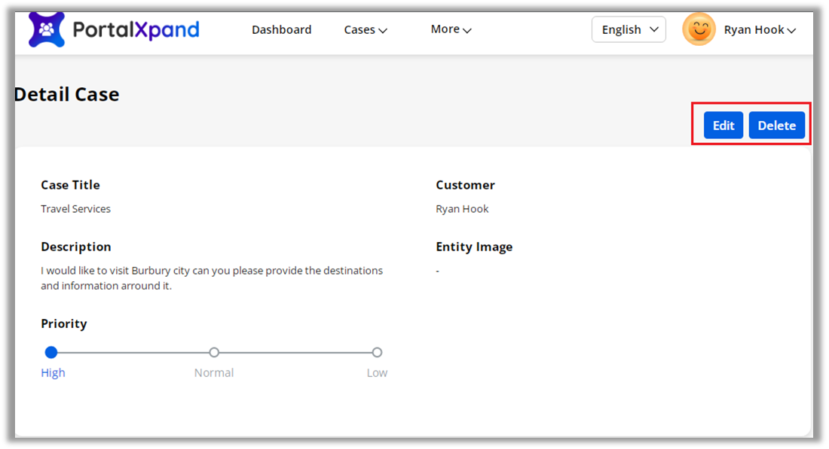The image size is (829, 449).
Task: Click the PortalXpand wordmark text
Action: tap(136, 30)
